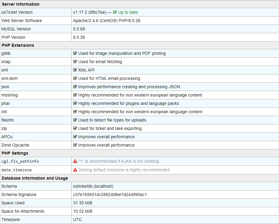Click the warning icon beside cgi.fix_pathinfo

[x=75, y=161]
